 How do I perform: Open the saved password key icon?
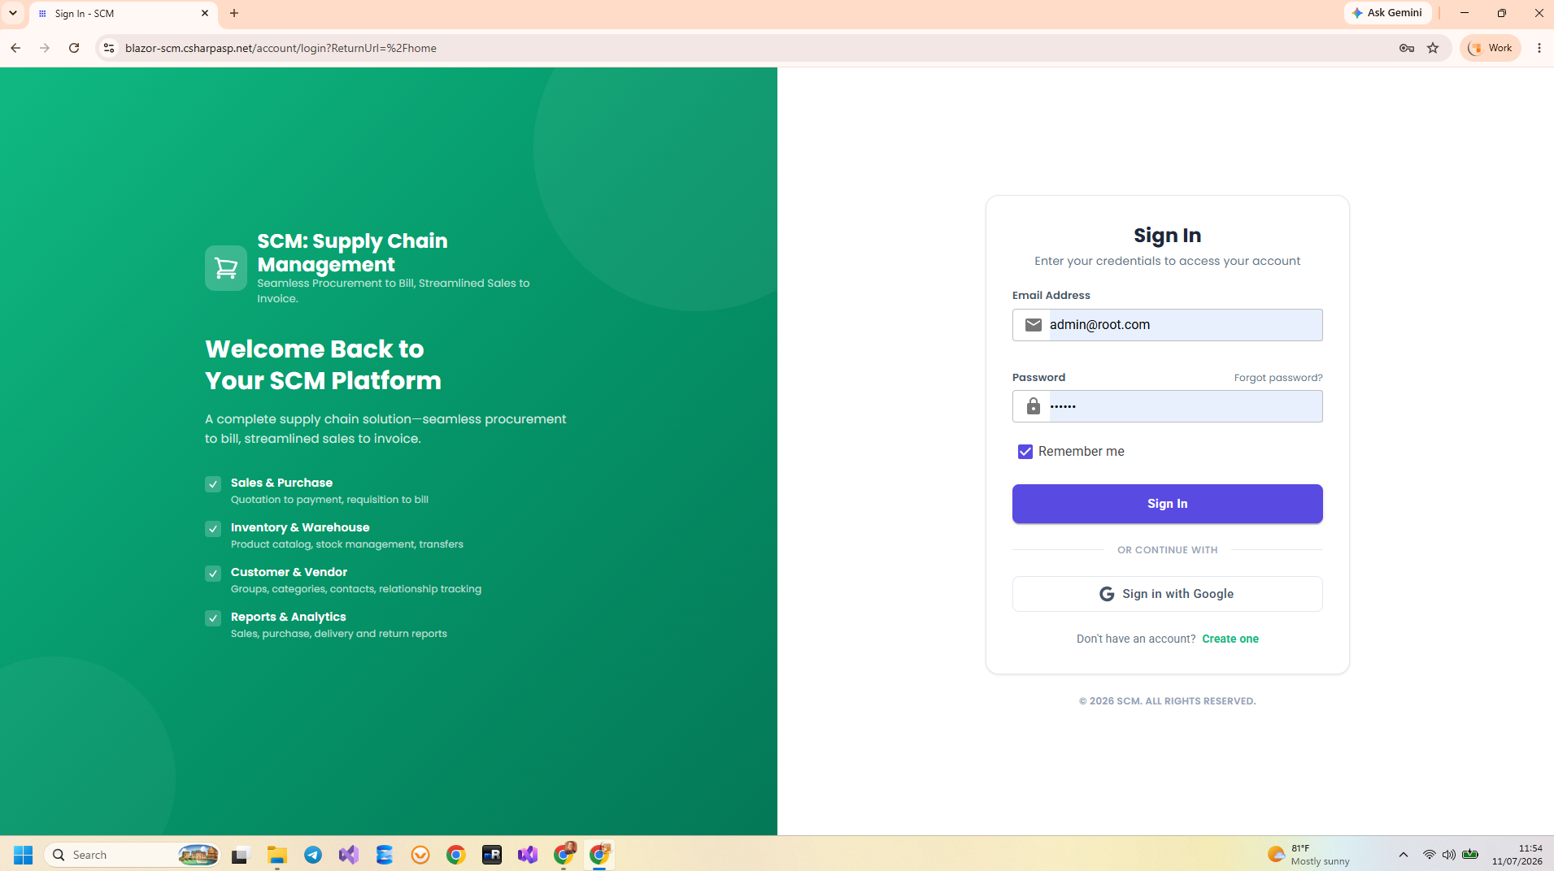click(1406, 48)
